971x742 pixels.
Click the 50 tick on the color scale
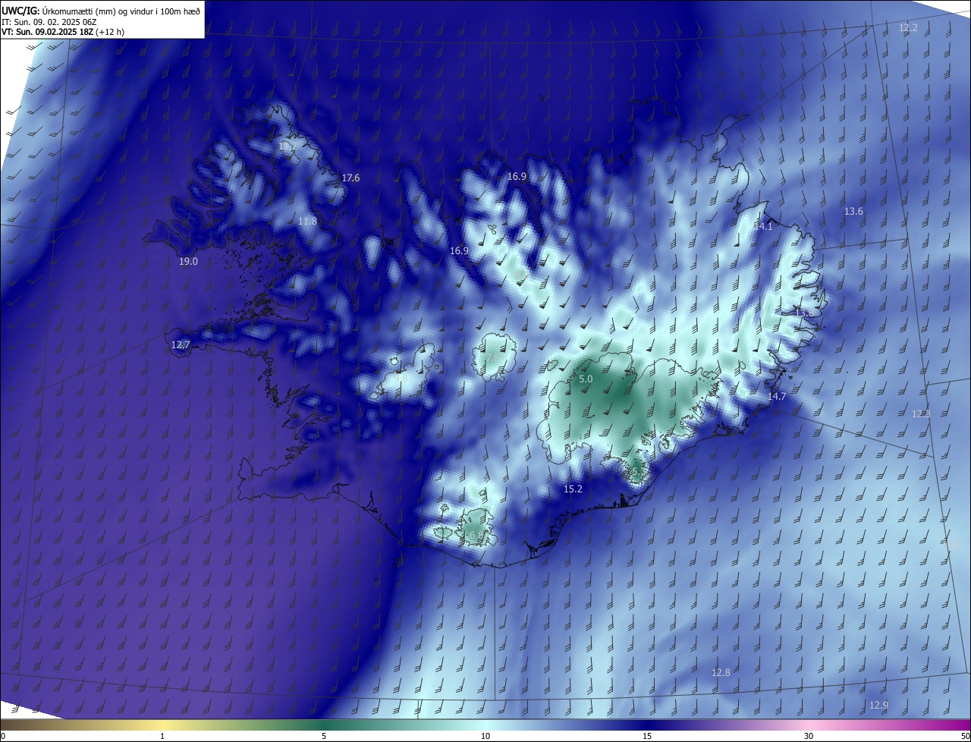(x=965, y=736)
